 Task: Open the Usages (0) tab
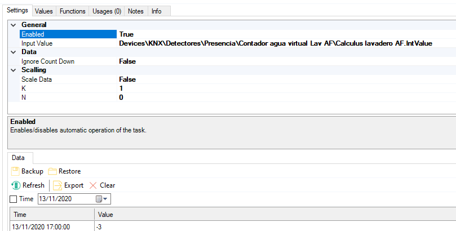point(106,11)
